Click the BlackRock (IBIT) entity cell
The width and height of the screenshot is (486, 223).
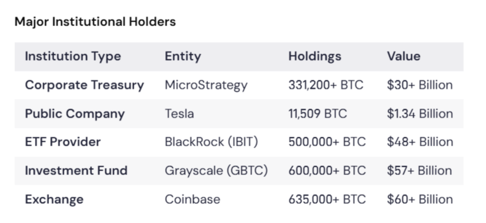click(211, 142)
